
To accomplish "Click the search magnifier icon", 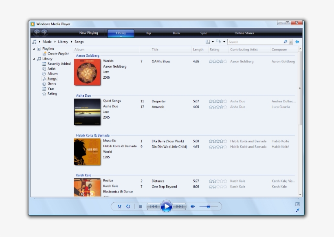I will 285,42.
